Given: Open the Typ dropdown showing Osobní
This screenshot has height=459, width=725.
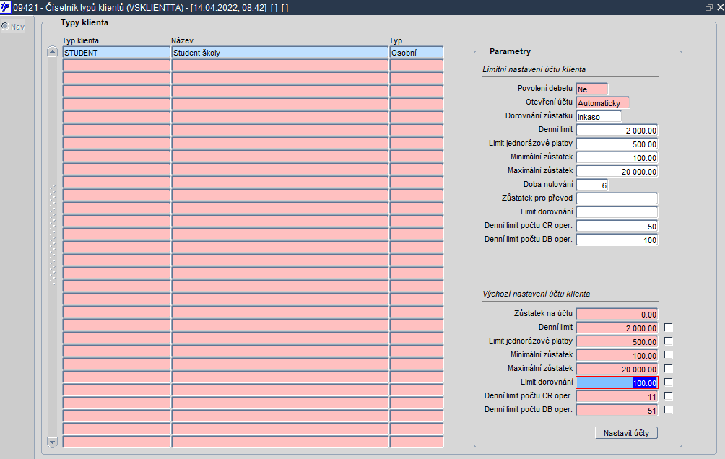Looking at the screenshot, I should coord(417,52).
